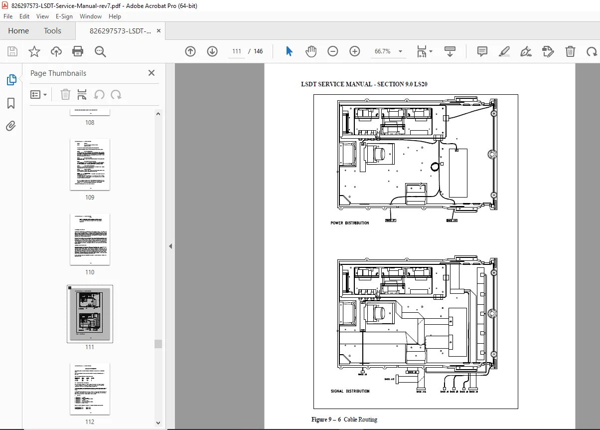Click the scrolling mode download-style icon
600x430 pixels.
pyautogui.click(x=450, y=51)
